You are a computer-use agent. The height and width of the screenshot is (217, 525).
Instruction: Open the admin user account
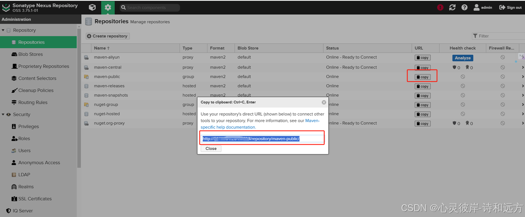(x=483, y=7)
